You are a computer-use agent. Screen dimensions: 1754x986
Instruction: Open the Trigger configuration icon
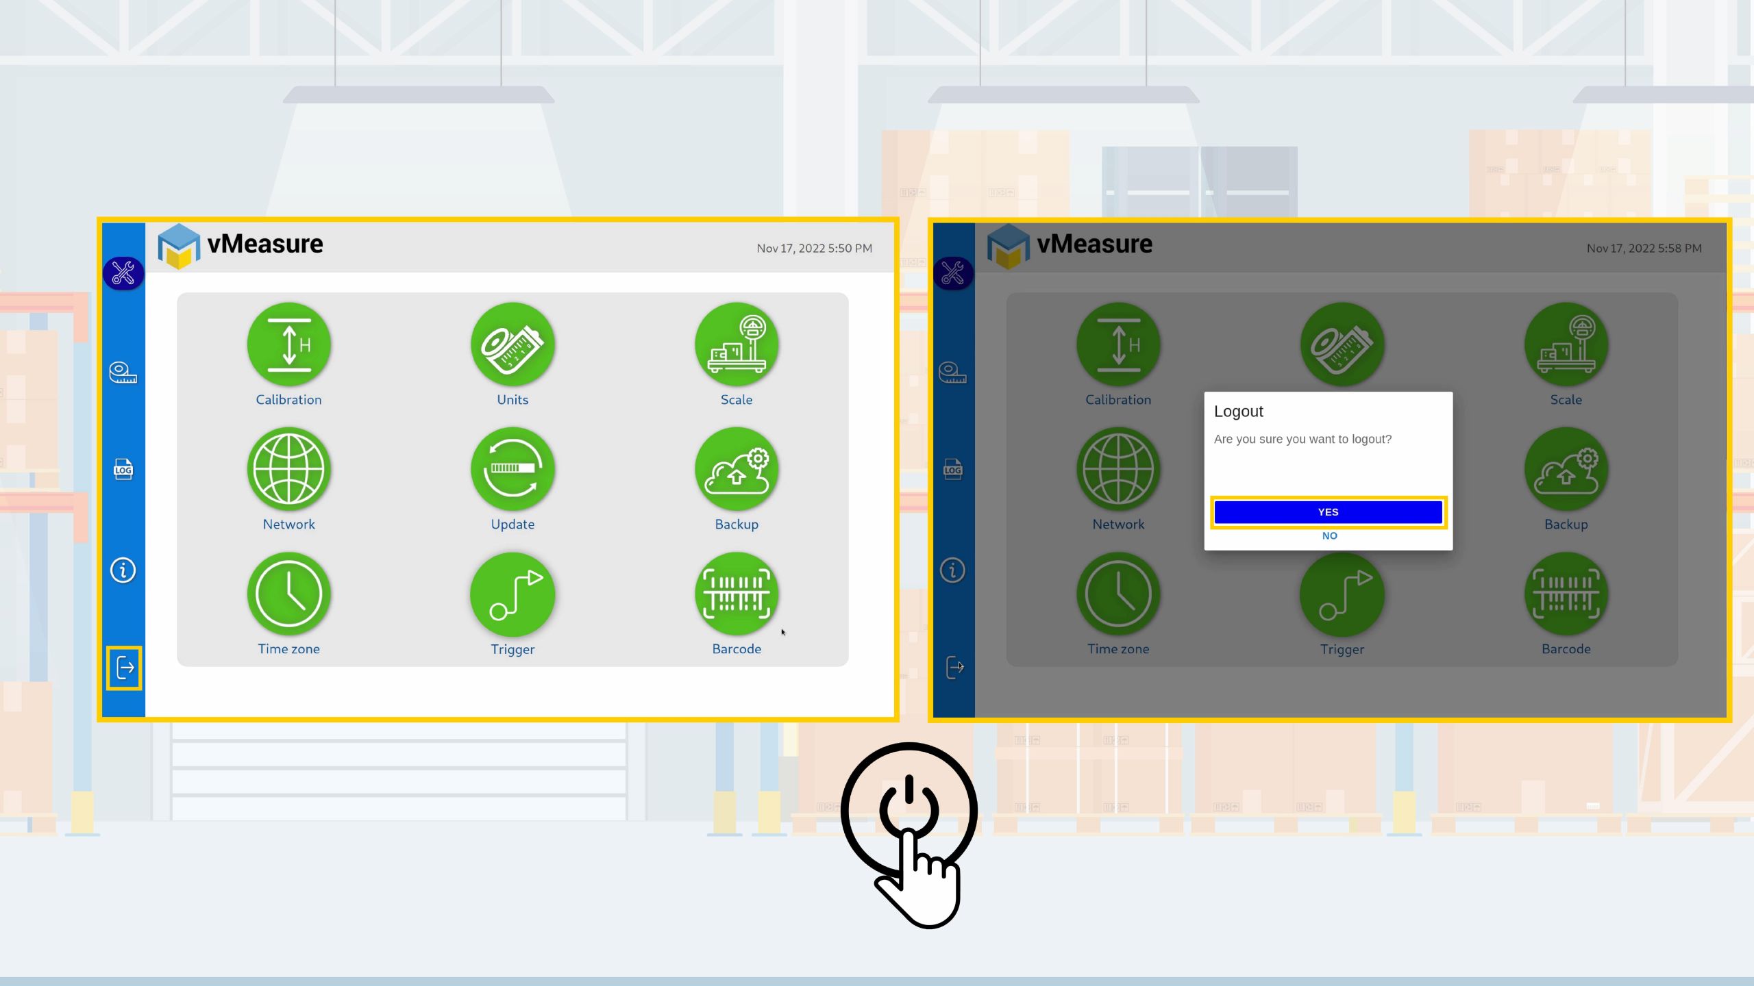[x=512, y=592]
